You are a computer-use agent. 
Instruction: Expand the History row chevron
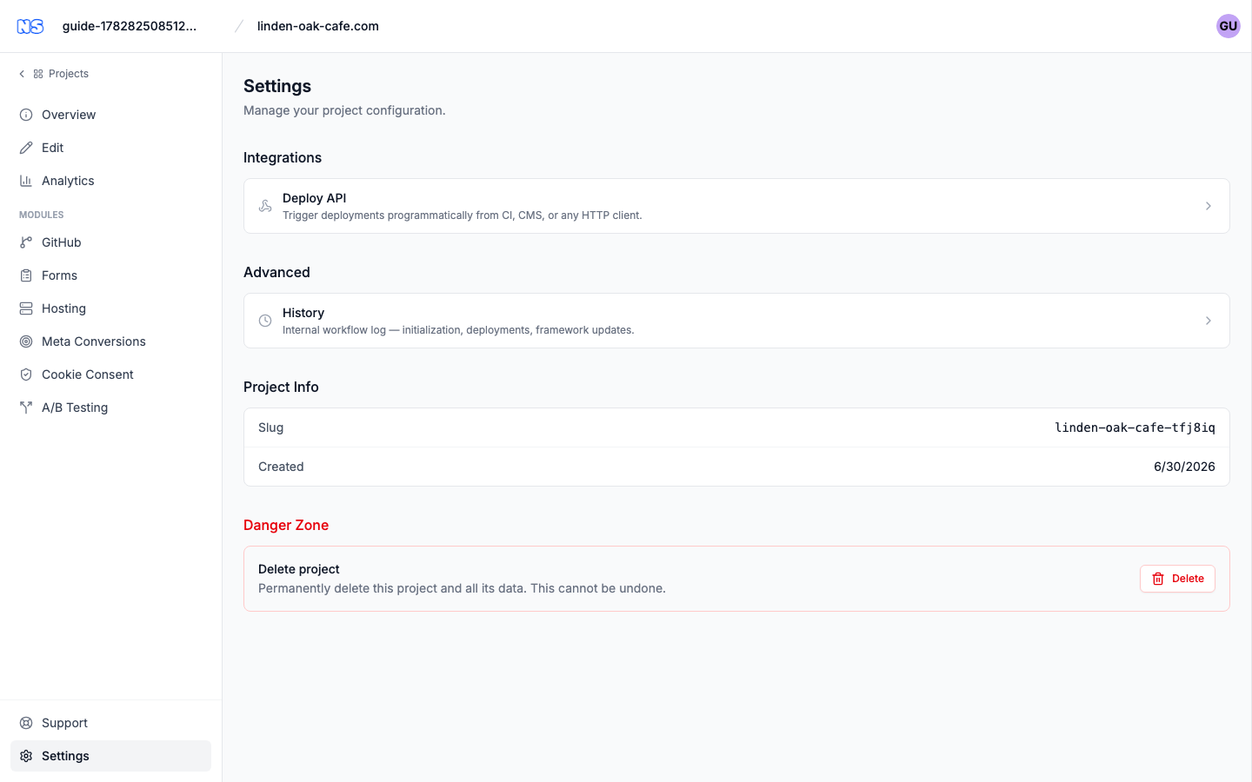[1209, 321]
